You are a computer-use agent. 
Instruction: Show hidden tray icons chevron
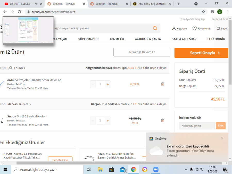tap(186, 170)
